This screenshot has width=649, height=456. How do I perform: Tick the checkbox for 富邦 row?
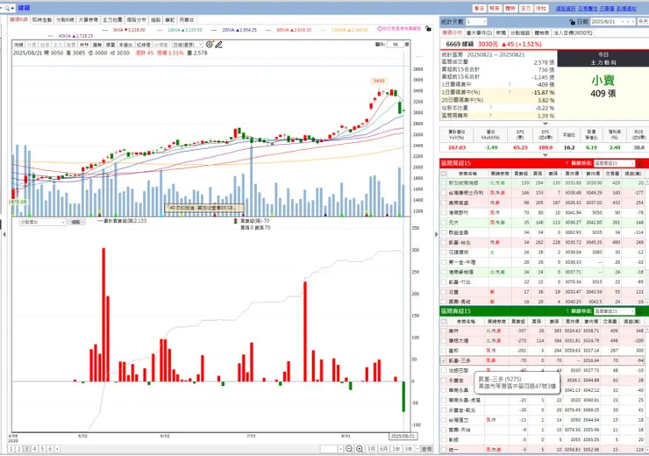click(x=444, y=351)
